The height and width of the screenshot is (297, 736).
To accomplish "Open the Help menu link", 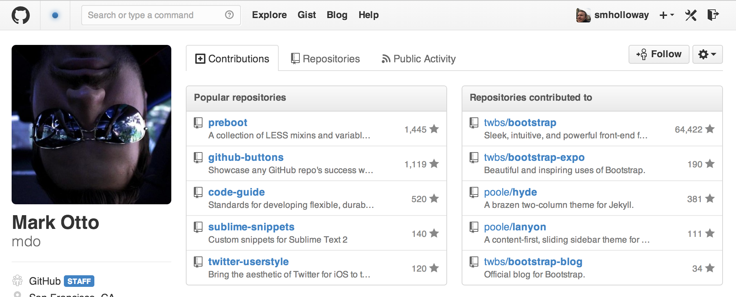I will 368,15.
